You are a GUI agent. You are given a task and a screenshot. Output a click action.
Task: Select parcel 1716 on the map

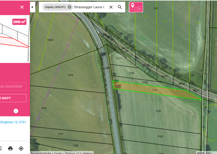(70, 75)
